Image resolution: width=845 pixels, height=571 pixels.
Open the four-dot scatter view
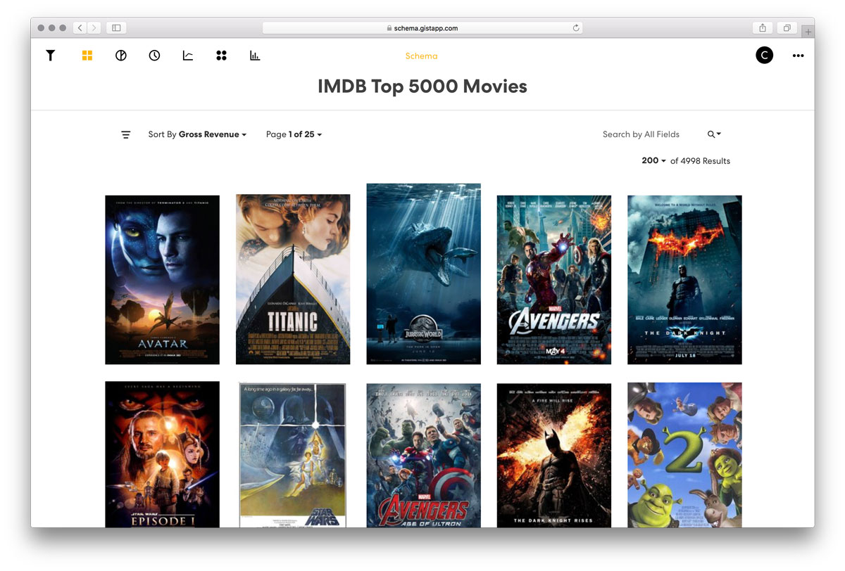221,56
